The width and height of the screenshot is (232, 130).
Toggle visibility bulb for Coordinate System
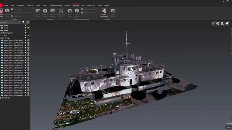pyautogui.click(x=26, y=33)
